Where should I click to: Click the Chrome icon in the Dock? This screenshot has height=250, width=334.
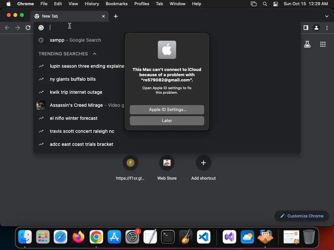pos(96,237)
